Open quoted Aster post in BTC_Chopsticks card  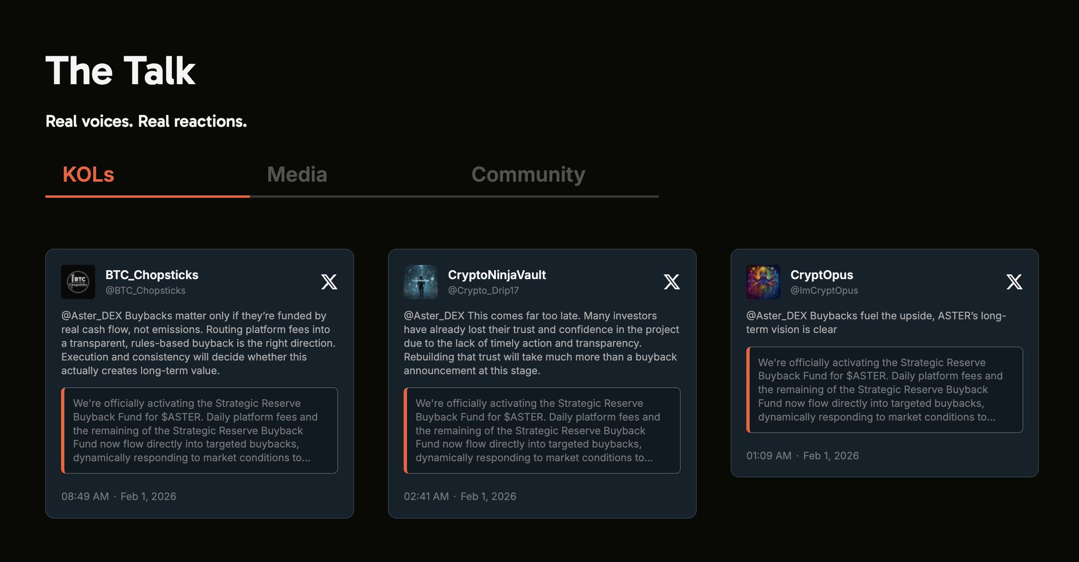[x=200, y=430]
